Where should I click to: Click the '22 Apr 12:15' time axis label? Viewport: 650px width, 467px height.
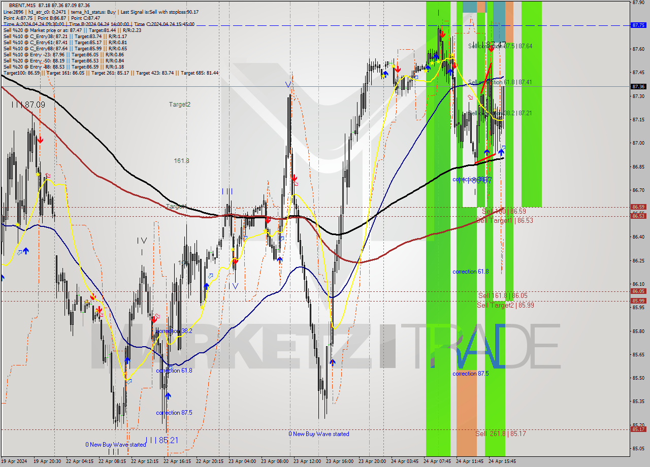tap(145, 461)
